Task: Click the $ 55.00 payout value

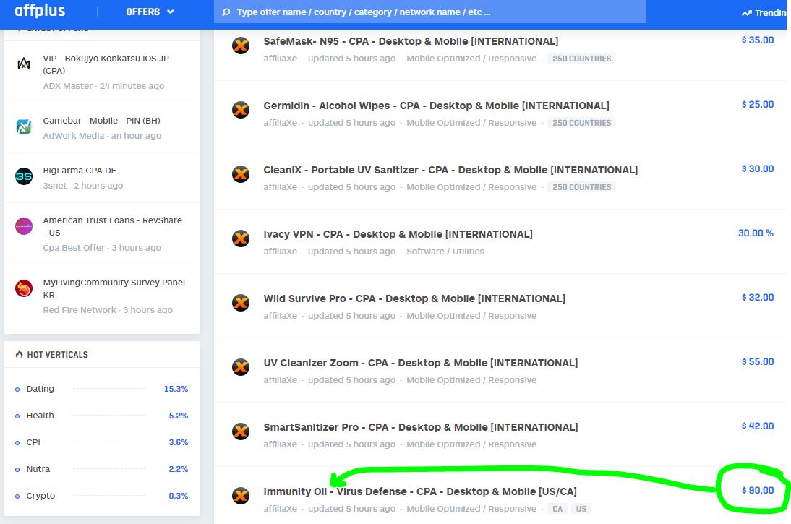Action: [757, 361]
